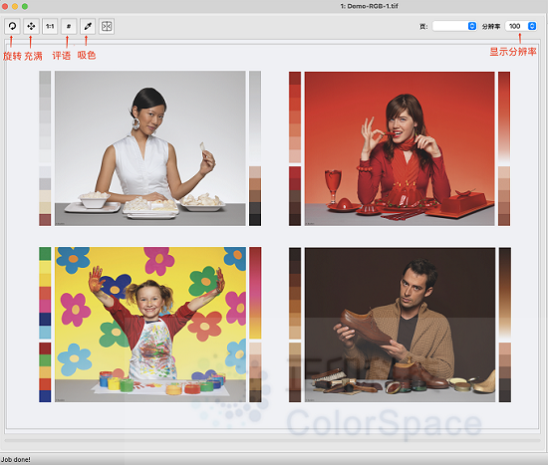The height and width of the screenshot is (465, 548).
Task: Minimize the window with the yellow button
Action: 15,6
